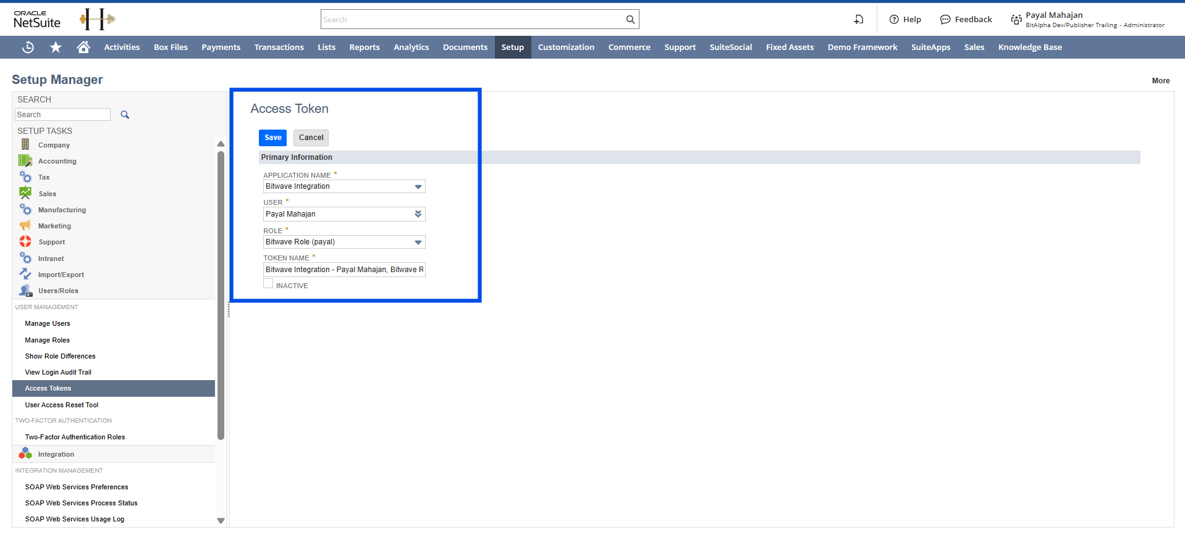Click the Integration colored hexagons icon
The height and width of the screenshot is (535, 1185).
(x=25, y=454)
